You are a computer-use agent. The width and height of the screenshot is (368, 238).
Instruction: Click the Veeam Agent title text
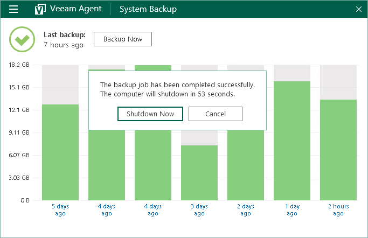(x=76, y=9)
